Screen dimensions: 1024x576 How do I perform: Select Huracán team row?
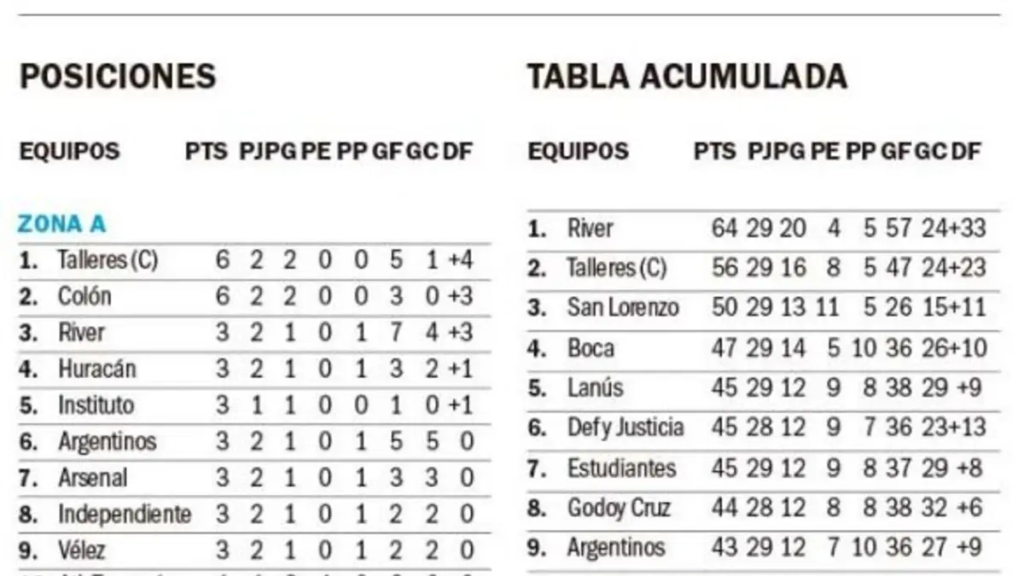[254, 369]
